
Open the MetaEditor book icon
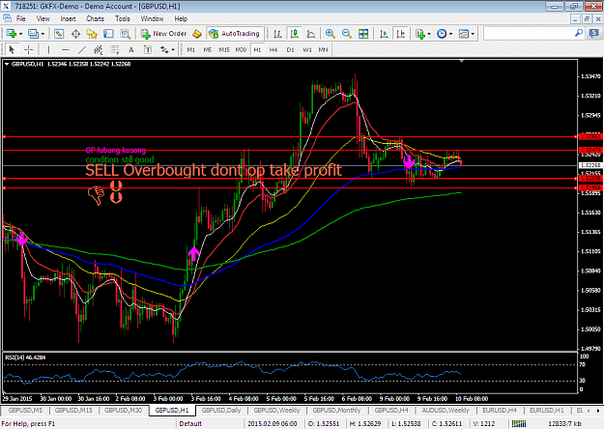tap(197, 34)
